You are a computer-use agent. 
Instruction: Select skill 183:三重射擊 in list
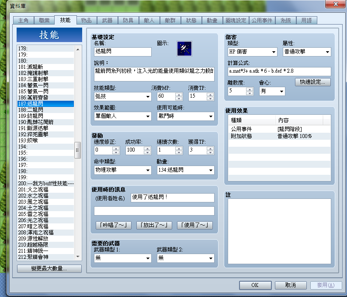click(x=45, y=79)
